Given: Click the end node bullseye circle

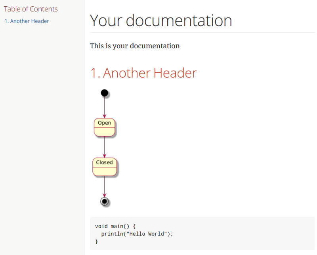Looking at the screenshot, I should point(104,202).
